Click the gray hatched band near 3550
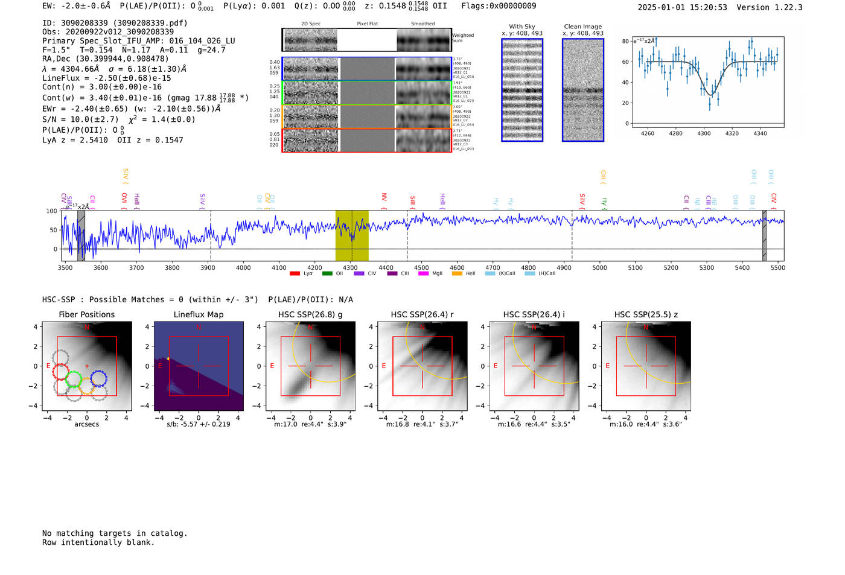 coord(81,236)
